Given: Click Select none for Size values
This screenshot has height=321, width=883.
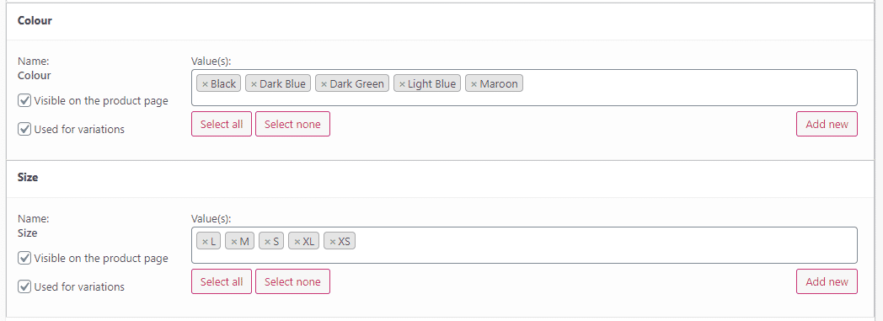Looking at the screenshot, I should [x=292, y=281].
